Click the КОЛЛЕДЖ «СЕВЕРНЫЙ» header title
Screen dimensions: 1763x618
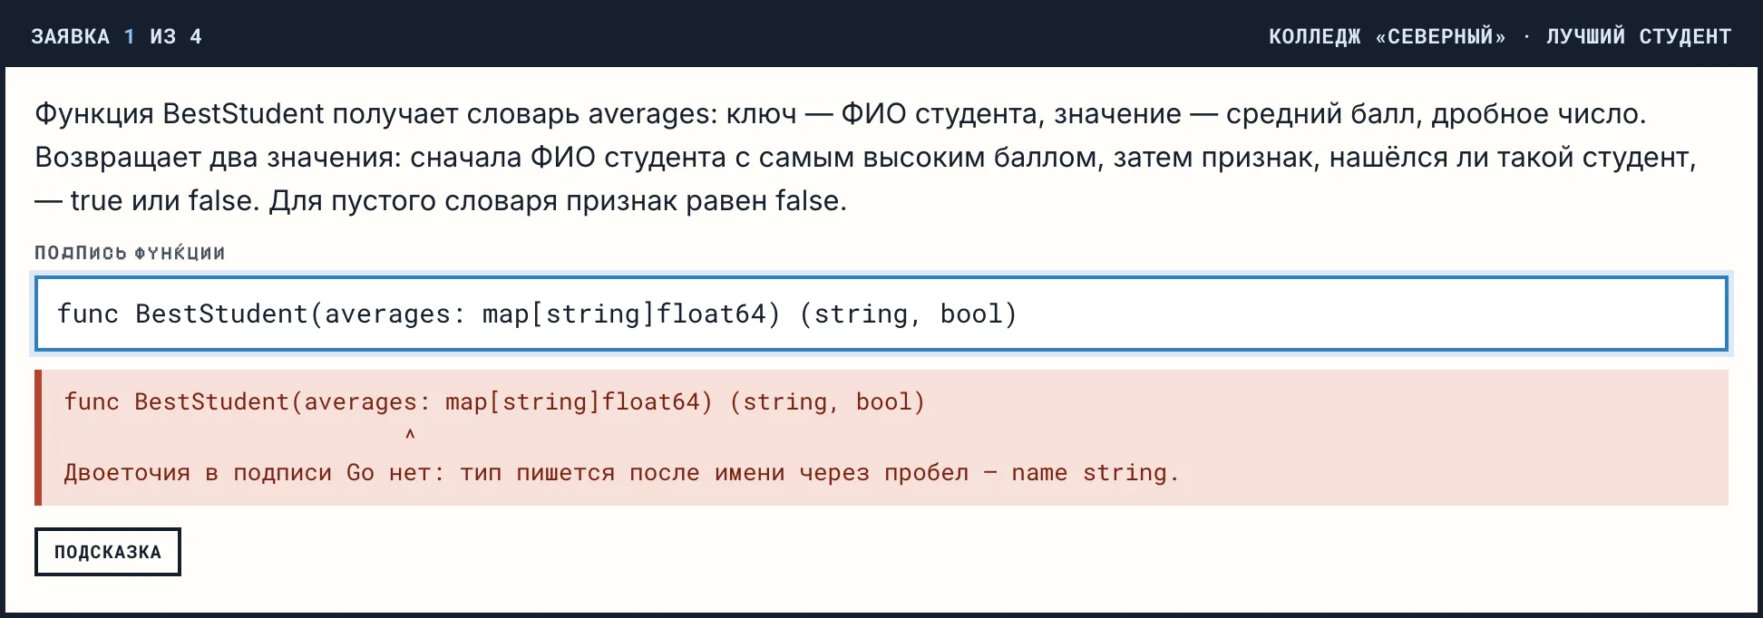click(x=1387, y=36)
